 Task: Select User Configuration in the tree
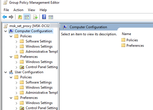pyautogui.click(x=29, y=72)
